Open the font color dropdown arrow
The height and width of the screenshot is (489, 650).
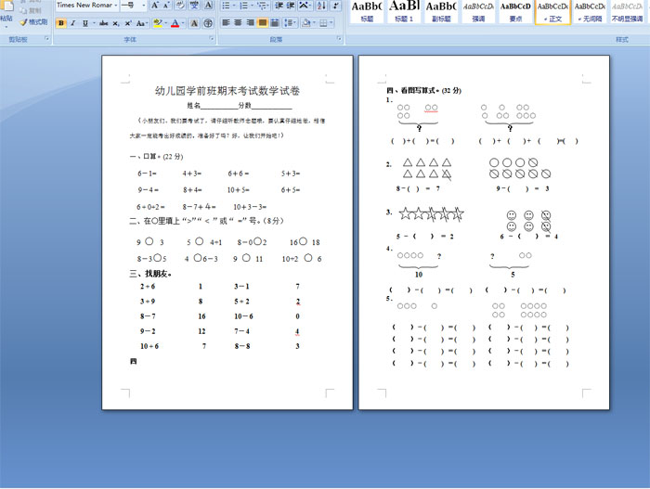(x=183, y=23)
